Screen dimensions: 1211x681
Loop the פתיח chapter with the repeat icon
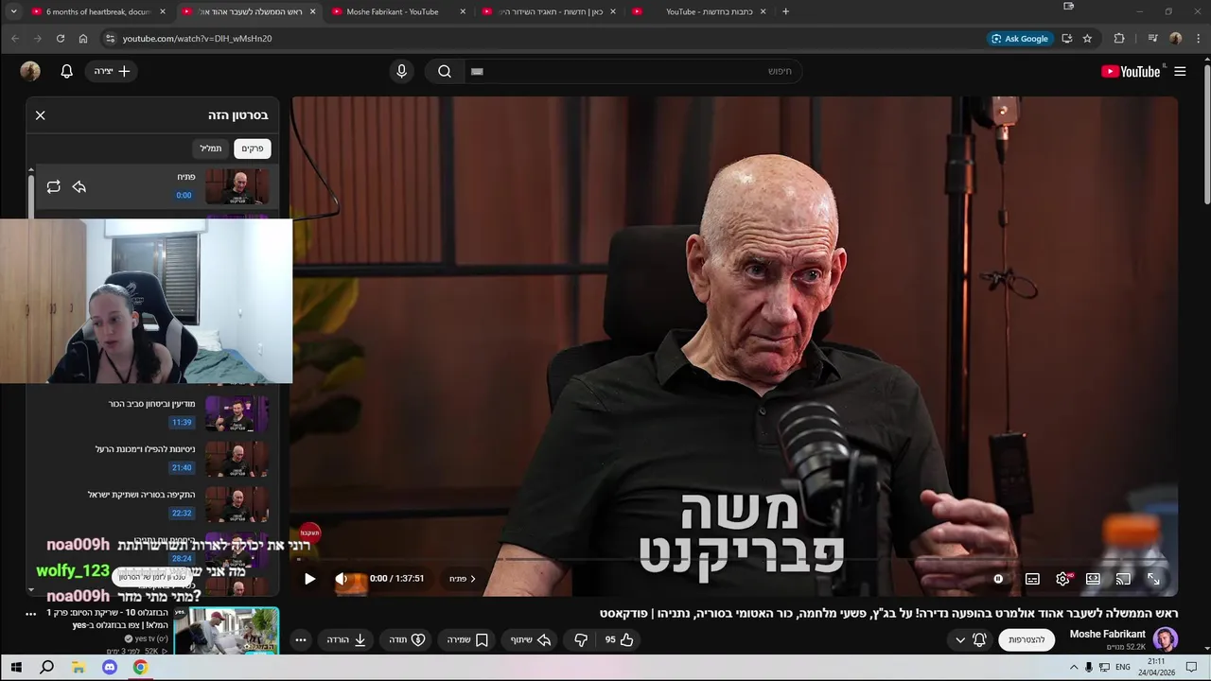click(x=53, y=187)
